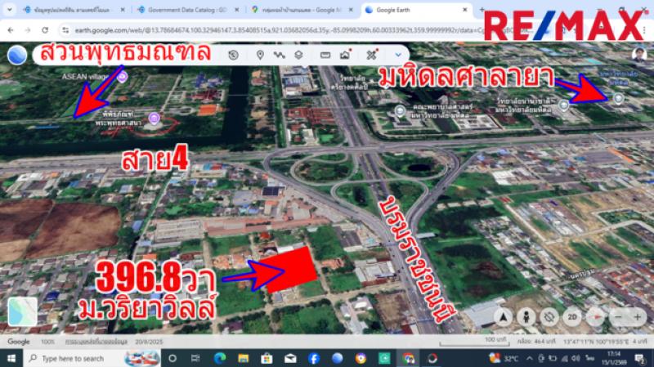Open Cortana circle on the taskbar
Screen dimensions: 654x367
(x=172, y=358)
